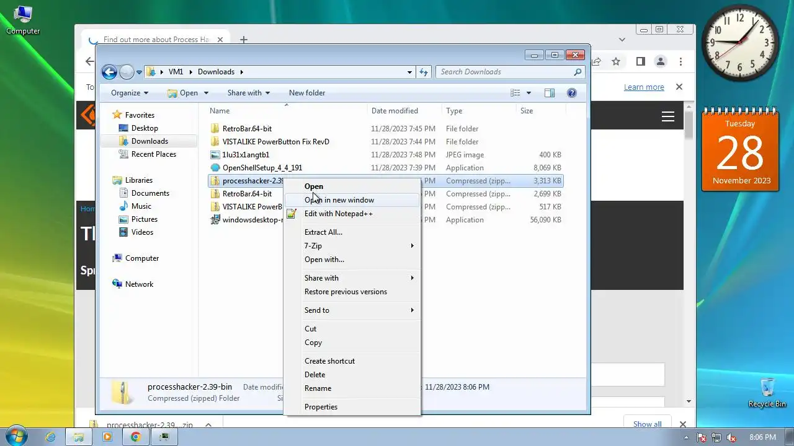Choose Copy from context menu

[352, 343]
